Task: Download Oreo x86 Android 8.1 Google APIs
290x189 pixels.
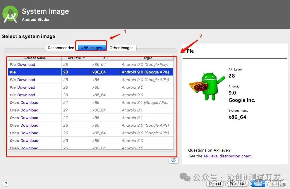Action: pos(29,102)
